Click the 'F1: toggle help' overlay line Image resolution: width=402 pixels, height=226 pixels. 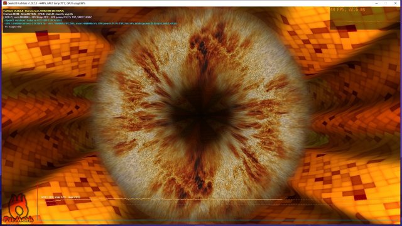[x=13, y=26]
